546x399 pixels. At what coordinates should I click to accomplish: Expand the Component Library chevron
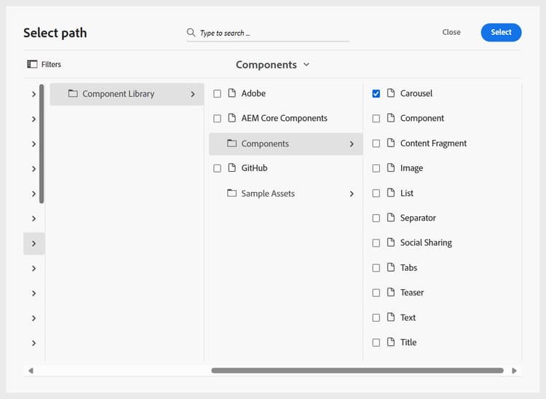[x=193, y=94]
